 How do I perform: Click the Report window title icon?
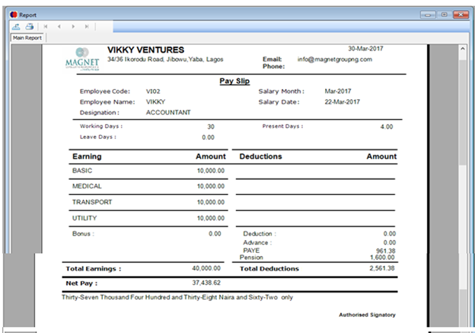point(14,14)
